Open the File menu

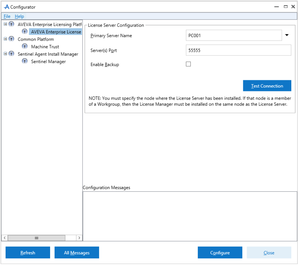point(7,17)
